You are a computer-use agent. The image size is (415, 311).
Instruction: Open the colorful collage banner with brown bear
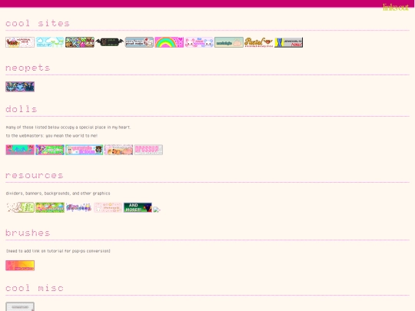[x=80, y=42]
